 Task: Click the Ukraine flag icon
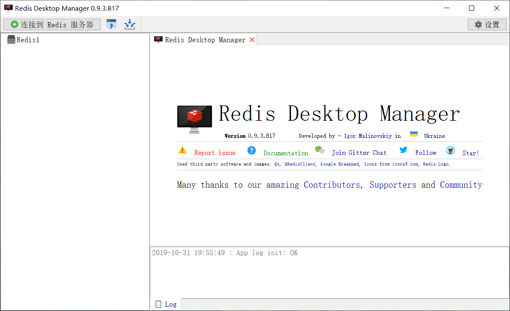tap(414, 134)
